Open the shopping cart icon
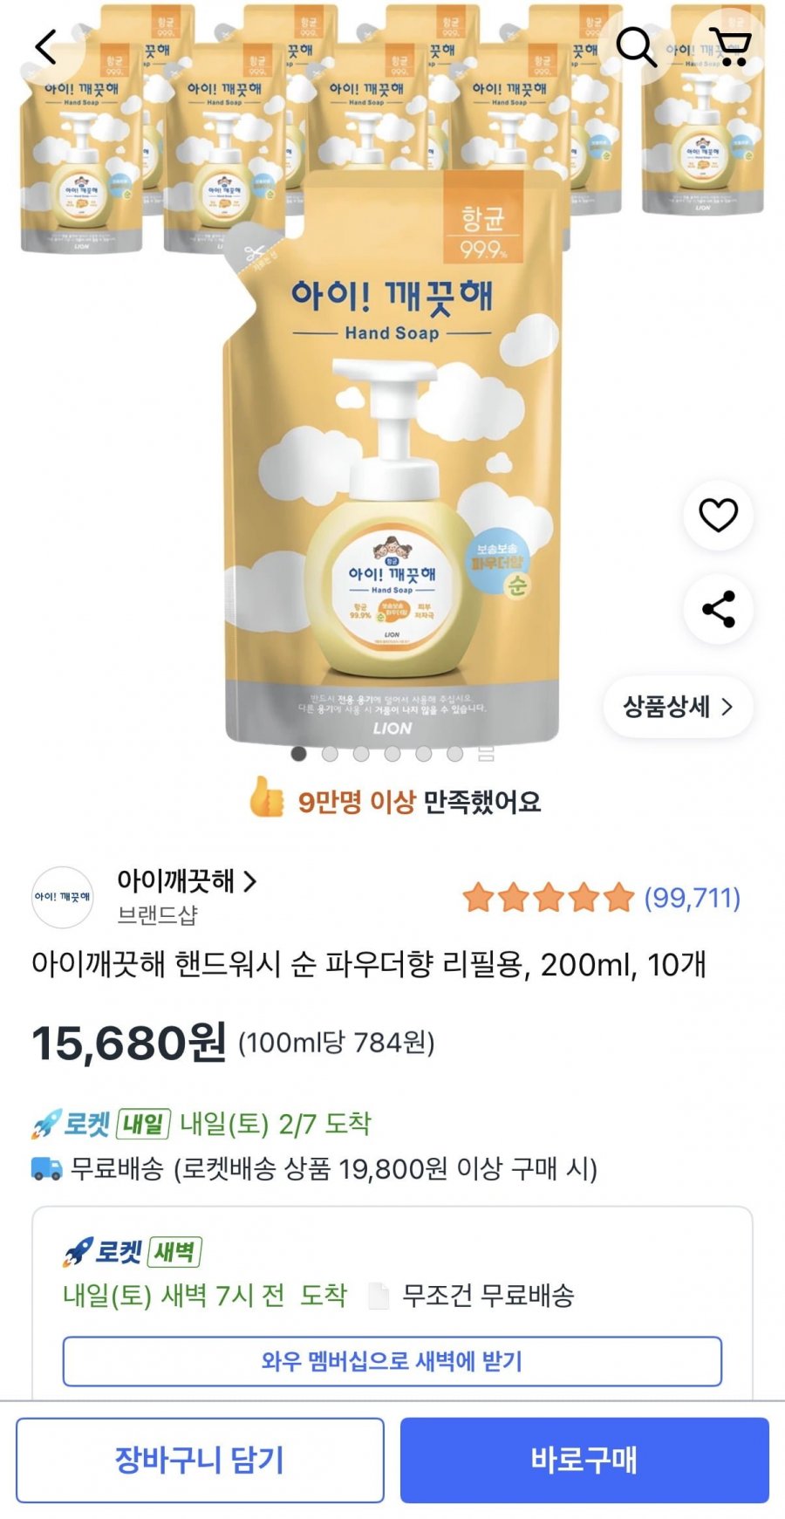This screenshot has width=785, height=1519. [x=729, y=47]
